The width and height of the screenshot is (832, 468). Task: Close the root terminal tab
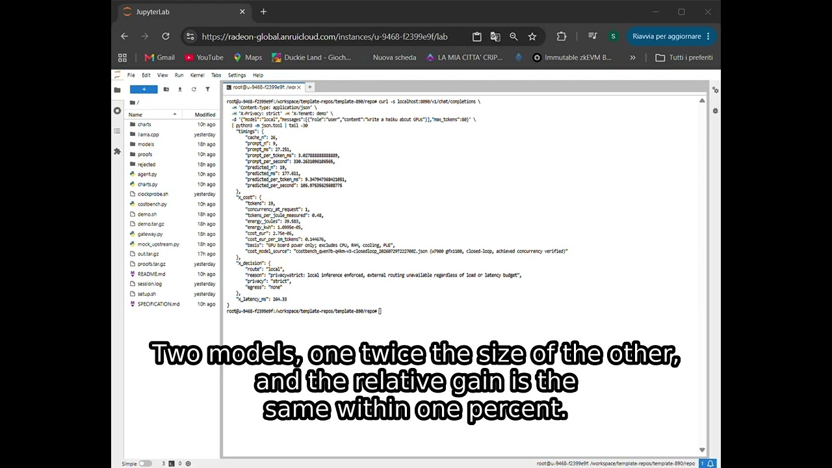(300, 87)
